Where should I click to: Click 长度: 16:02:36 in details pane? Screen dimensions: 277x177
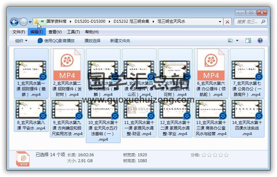[x=80, y=155]
